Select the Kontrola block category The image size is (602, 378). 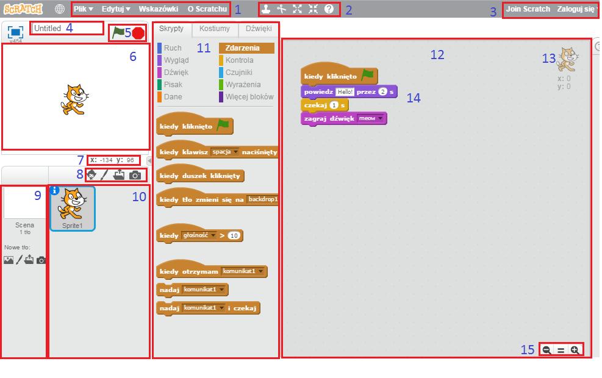(x=236, y=60)
